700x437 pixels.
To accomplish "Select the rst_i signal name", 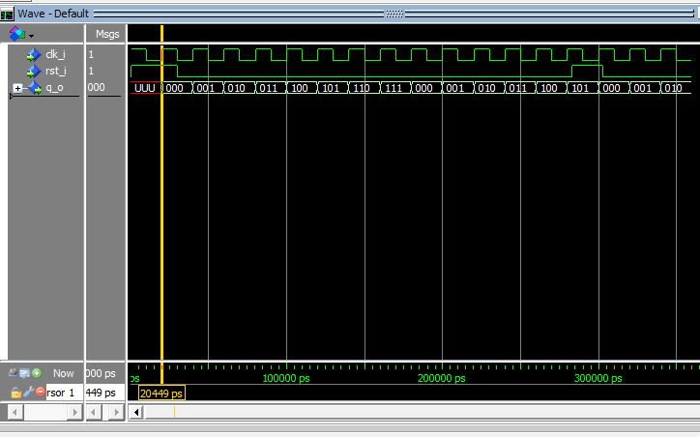I will pyautogui.click(x=56, y=71).
